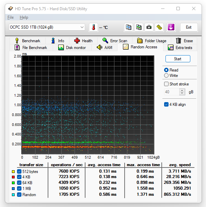Open the Extra tests tab
Screen dimensions: 206x207
180,48
